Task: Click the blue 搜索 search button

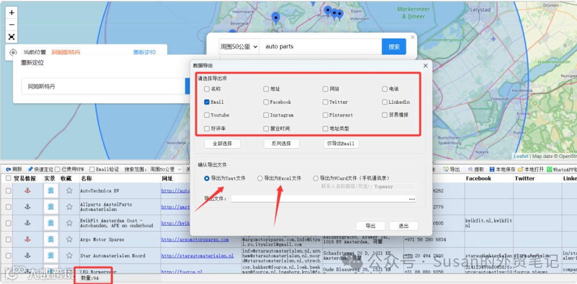Action: 394,47
